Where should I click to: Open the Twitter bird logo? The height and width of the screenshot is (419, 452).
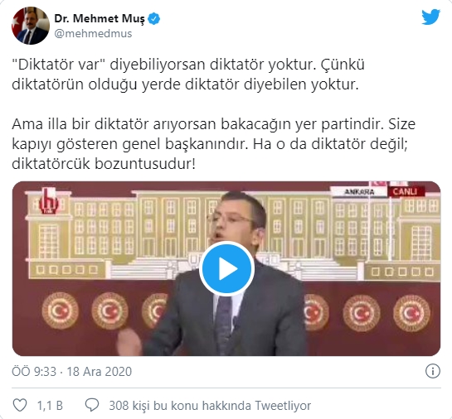pyautogui.click(x=430, y=17)
